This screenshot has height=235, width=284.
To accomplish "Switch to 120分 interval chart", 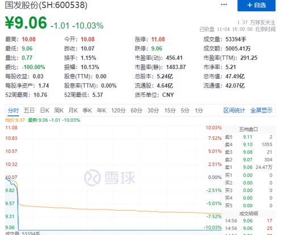I will tap(118, 110).
